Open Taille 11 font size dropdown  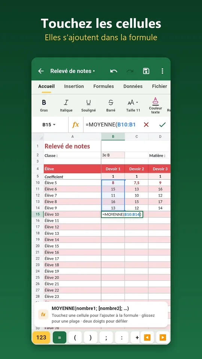tap(133, 105)
